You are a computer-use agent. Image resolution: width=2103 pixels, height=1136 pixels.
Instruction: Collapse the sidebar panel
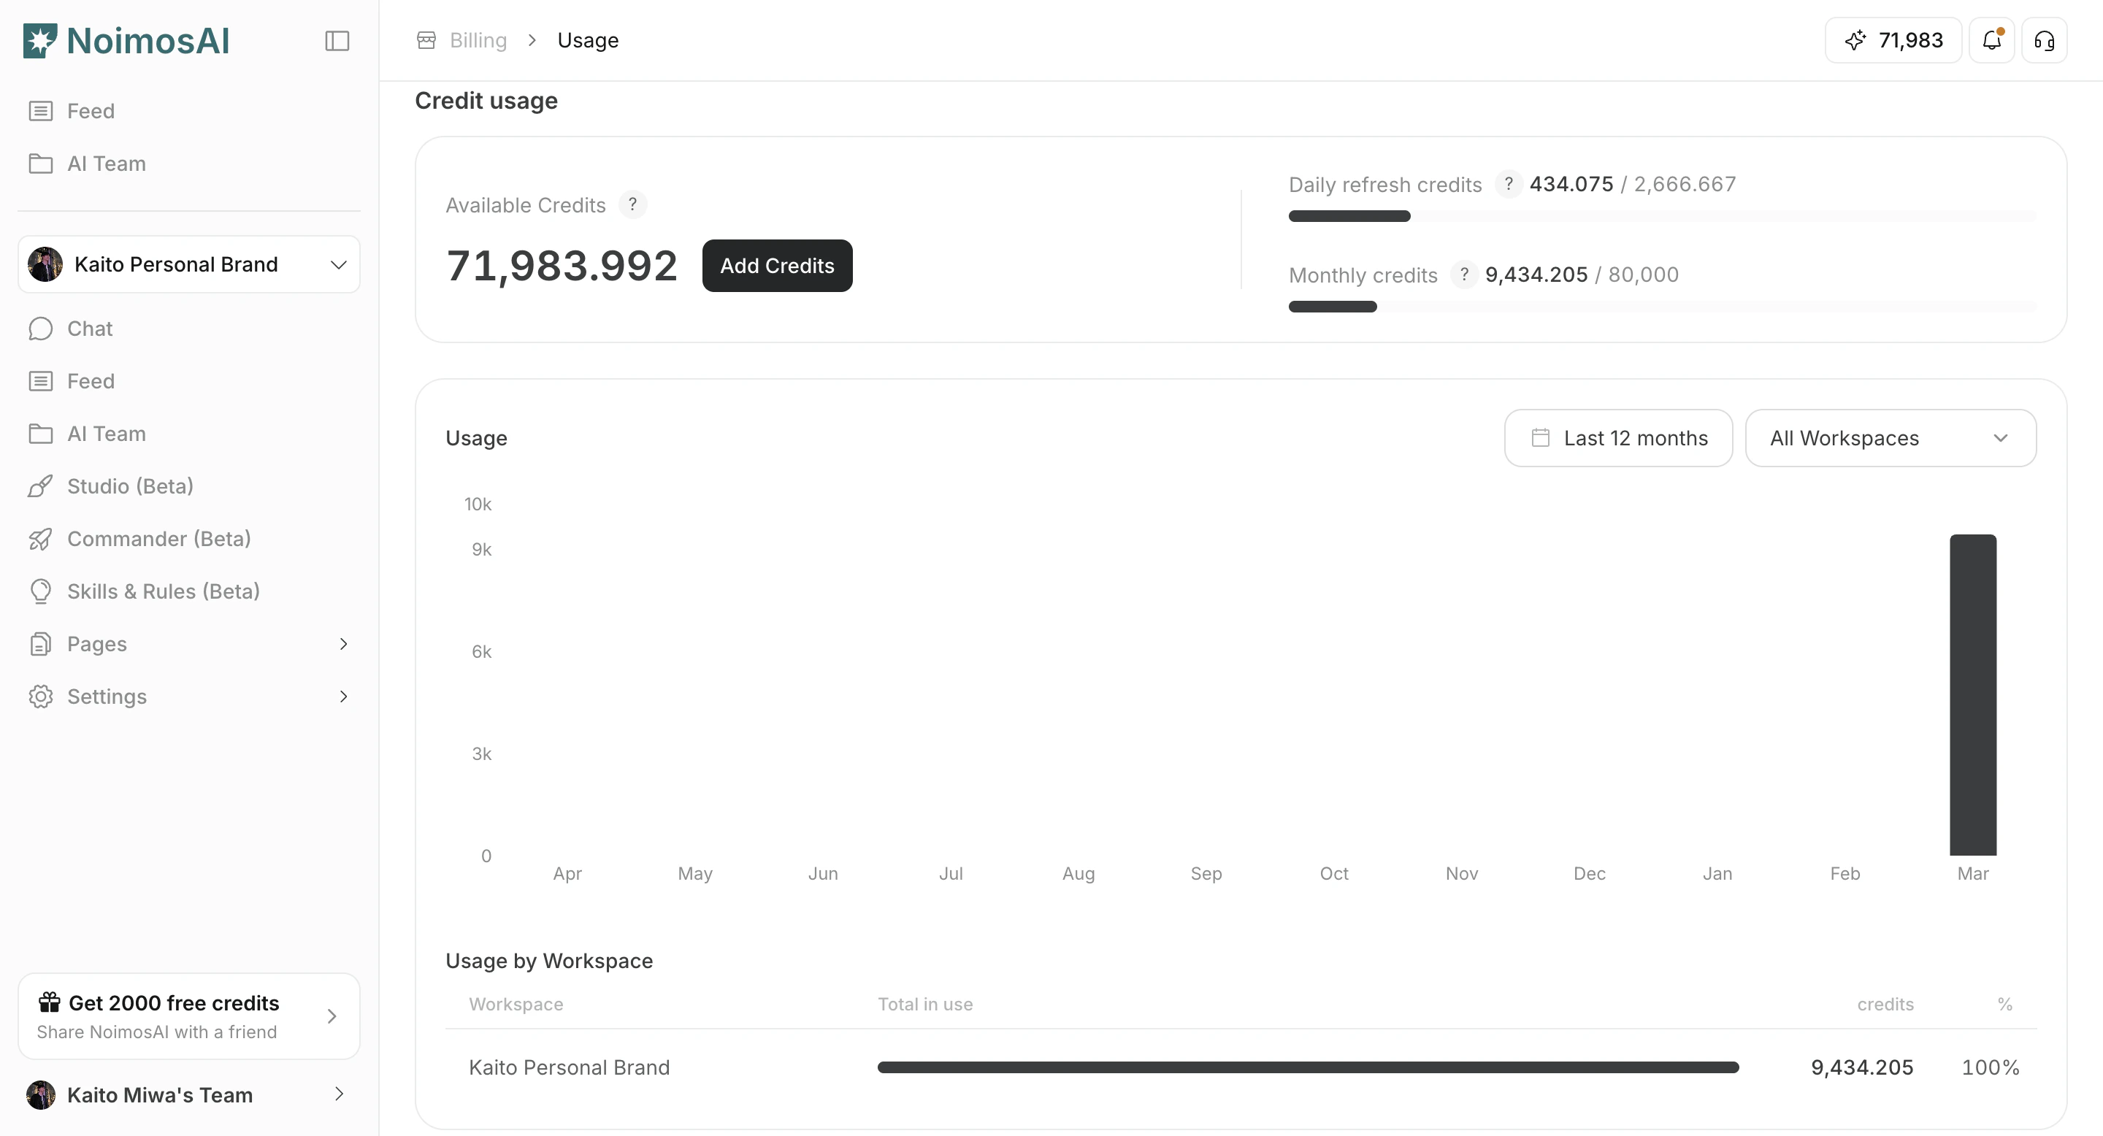tap(337, 41)
